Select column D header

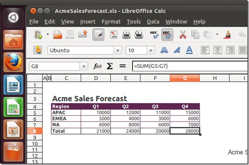tap(96, 78)
